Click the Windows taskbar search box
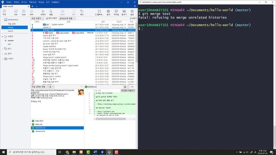This screenshot has width=276, height=155. click(31, 152)
